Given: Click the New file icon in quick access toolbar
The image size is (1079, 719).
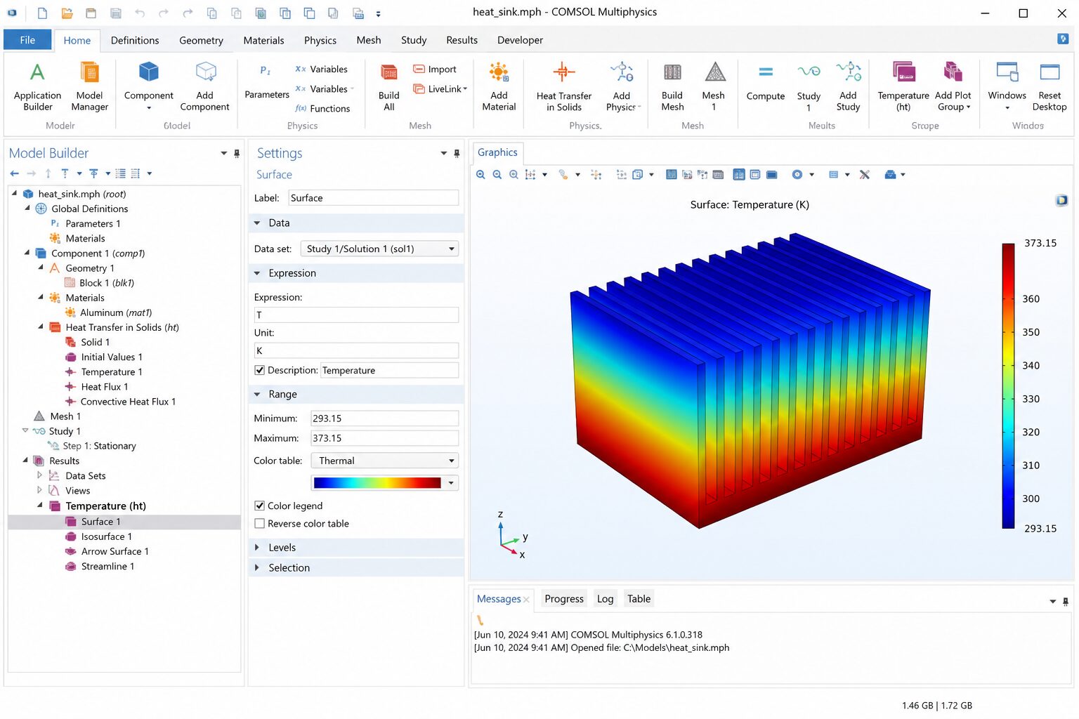Looking at the screenshot, I should pyautogui.click(x=42, y=13).
